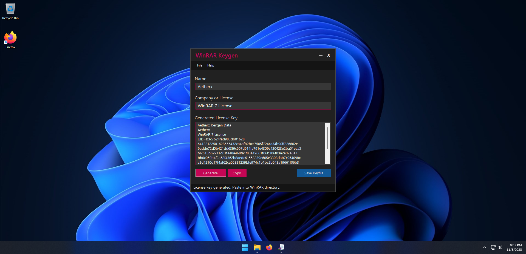
Task: Click the key line starting with "6412212250"
Action: point(248,144)
